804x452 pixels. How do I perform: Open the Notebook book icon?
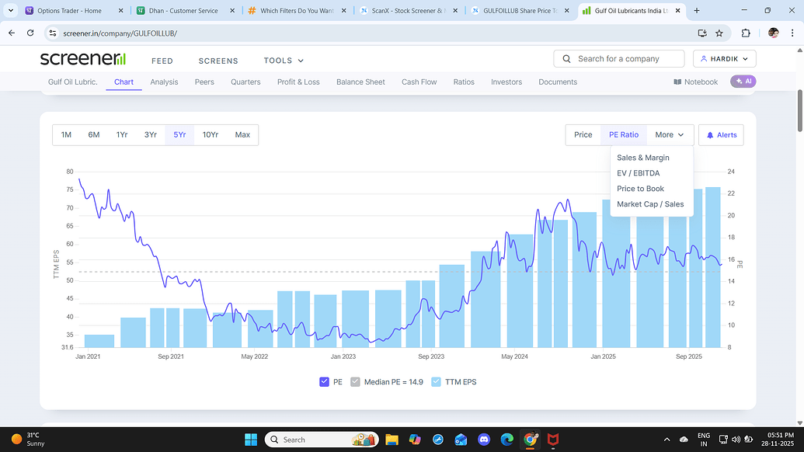[677, 82]
